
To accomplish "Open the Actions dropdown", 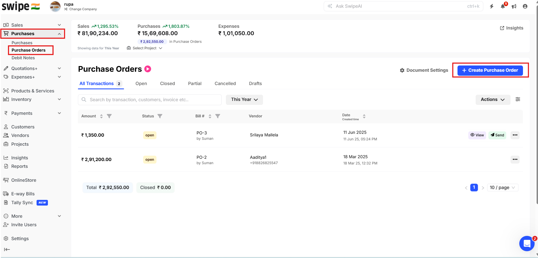I will [x=493, y=100].
